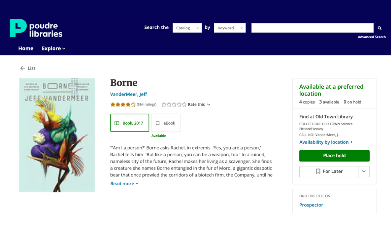
Task: Add the book to For Later shelf
Action: (329, 172)
